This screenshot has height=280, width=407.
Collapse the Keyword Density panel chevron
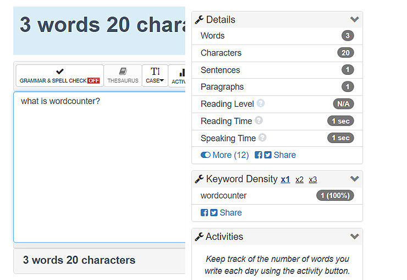[x=354, y=179]
